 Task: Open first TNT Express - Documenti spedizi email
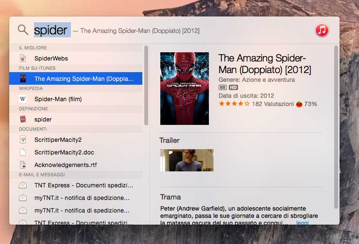tap(76, 185)
